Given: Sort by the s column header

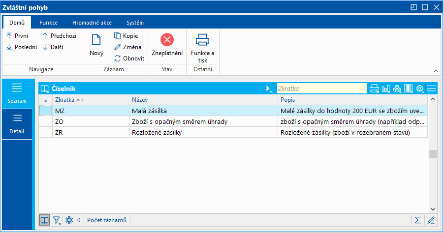Looking at the screenshot, I should coord(46,100).
